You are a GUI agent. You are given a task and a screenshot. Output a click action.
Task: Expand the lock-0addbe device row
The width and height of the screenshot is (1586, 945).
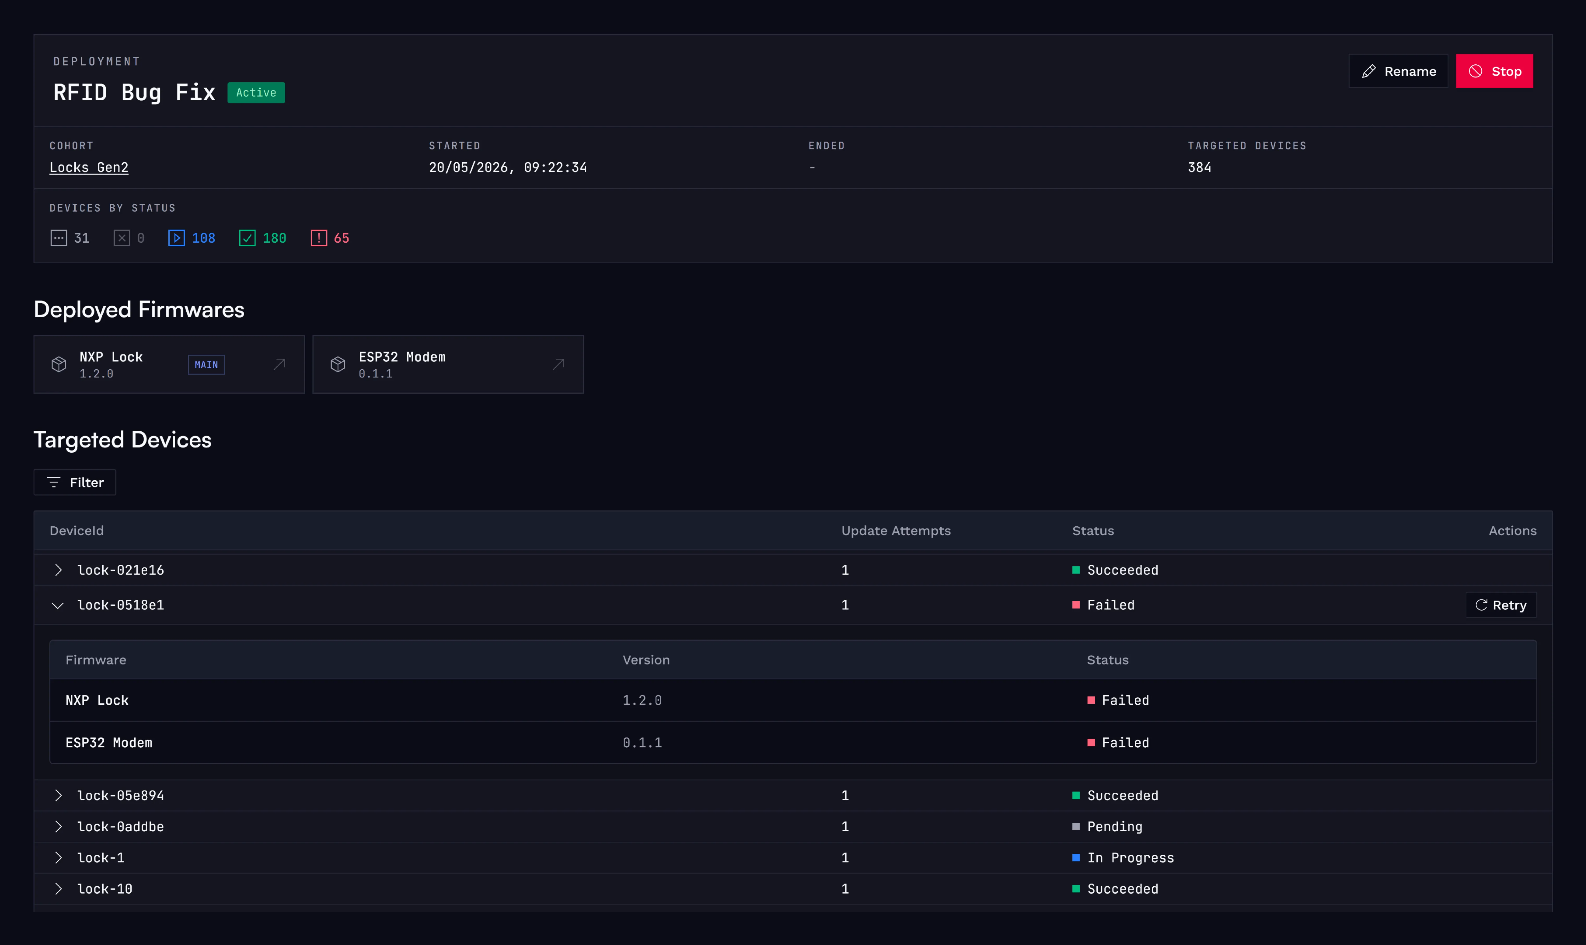[58, 827]
